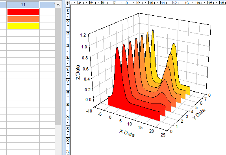The width and height of the screenshot is (226, 155).
Task: Click the 1.0 tick label on Z axis
Action: click(x=84, y=47)
